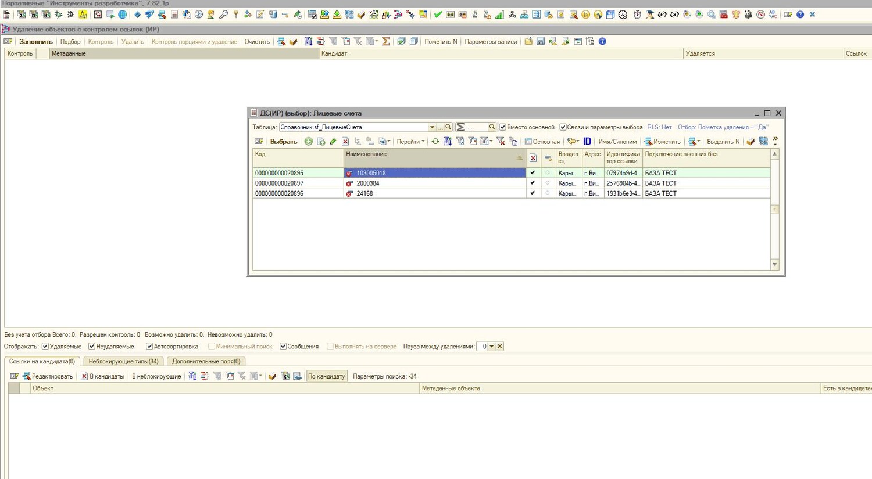Click the green checkmark icon in top toolbar
Image resolution: width=872 pixels, height=479 pixels.
tap(438, 15)
